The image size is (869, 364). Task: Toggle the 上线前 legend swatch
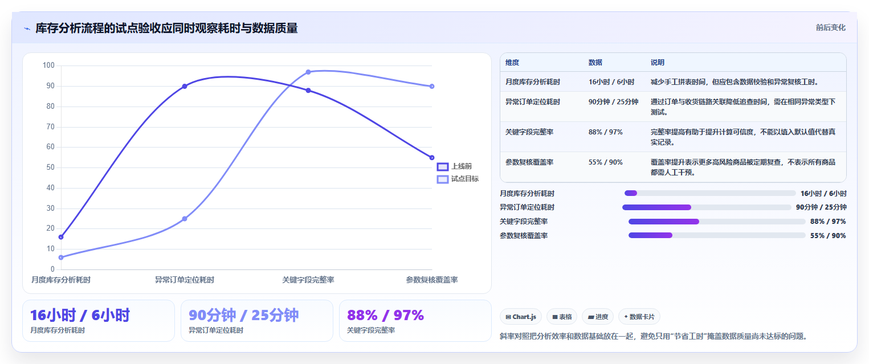click(443, 166)
